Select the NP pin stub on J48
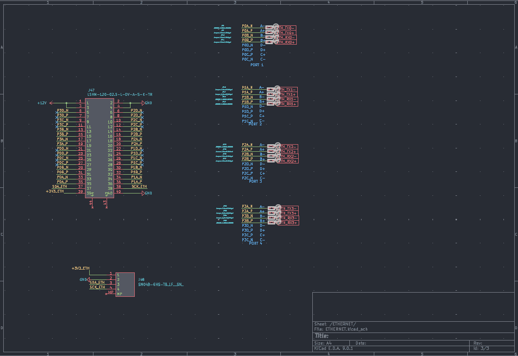Viewport: 518px width, 356px height. point(111,293)
